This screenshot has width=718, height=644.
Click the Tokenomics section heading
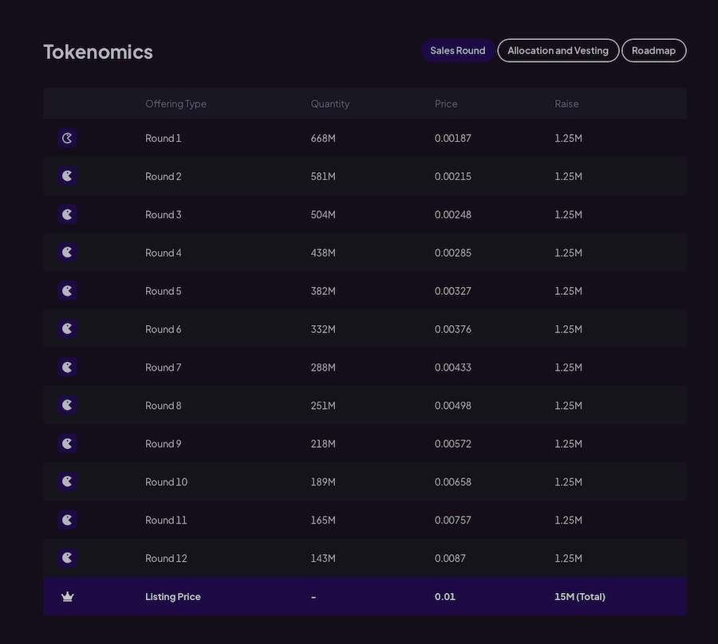[x=98, y=52]
